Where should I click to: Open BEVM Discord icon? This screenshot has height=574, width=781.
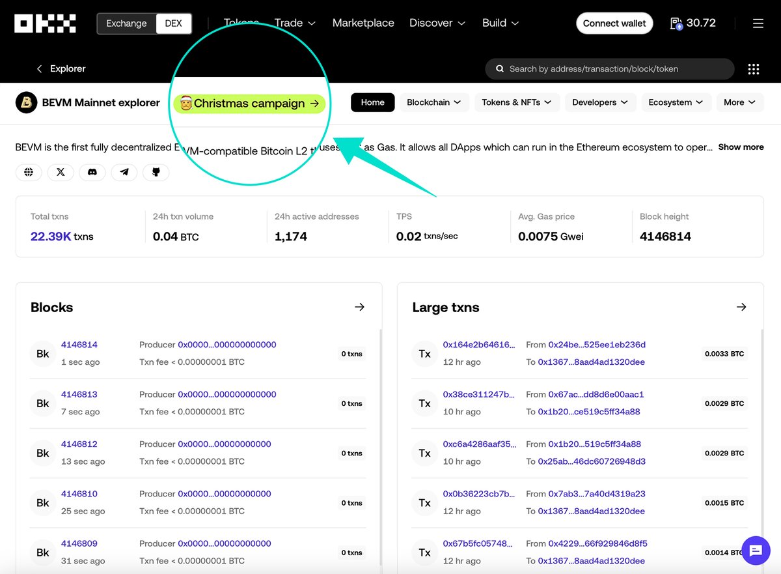click(92, 172)
